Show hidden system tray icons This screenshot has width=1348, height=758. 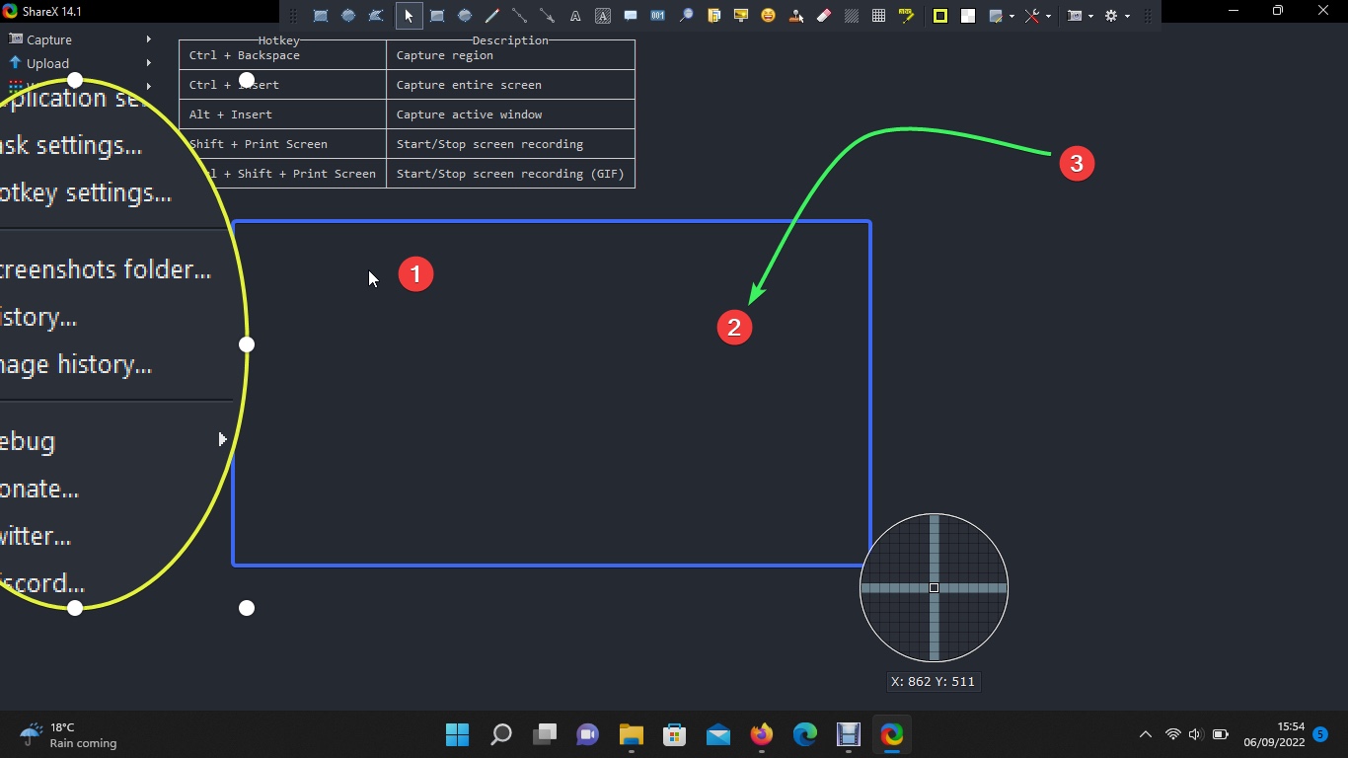(x=1146, y=734)
